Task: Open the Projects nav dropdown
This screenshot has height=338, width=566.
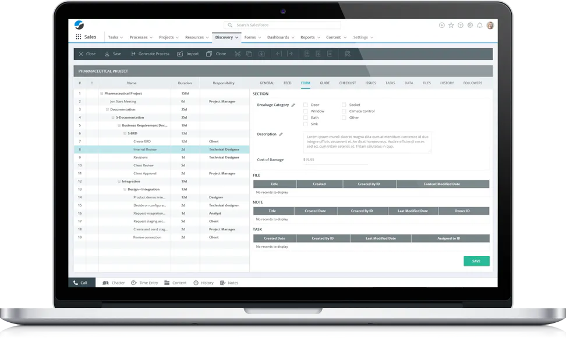Action: coord(169,37)
